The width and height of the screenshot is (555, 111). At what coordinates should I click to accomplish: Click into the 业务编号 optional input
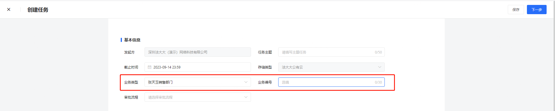(x=331, y=82)
